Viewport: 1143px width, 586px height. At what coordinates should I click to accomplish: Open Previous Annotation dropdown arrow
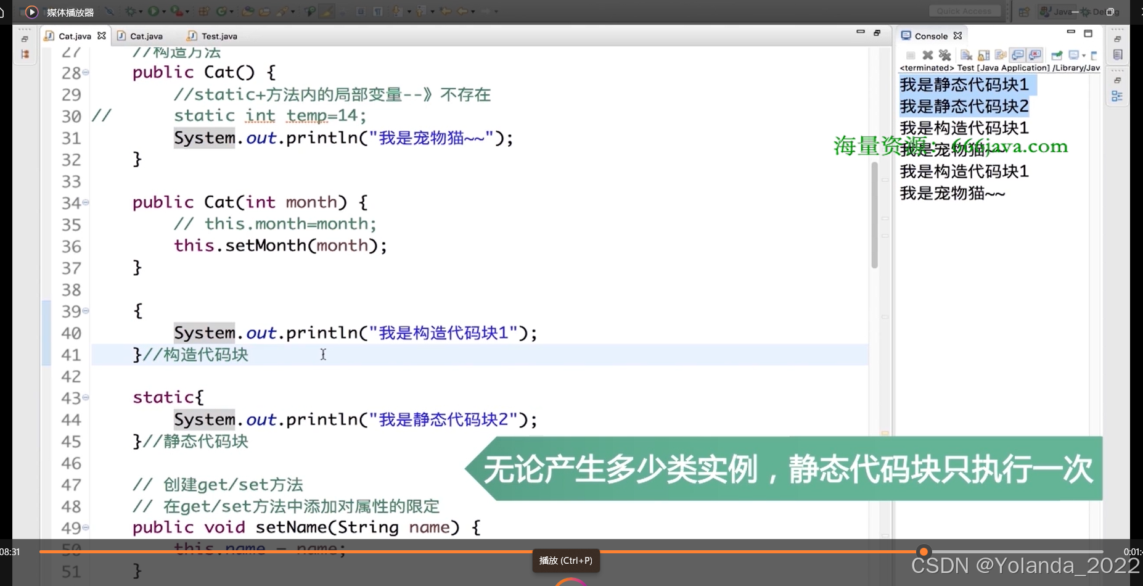(432, 11)
